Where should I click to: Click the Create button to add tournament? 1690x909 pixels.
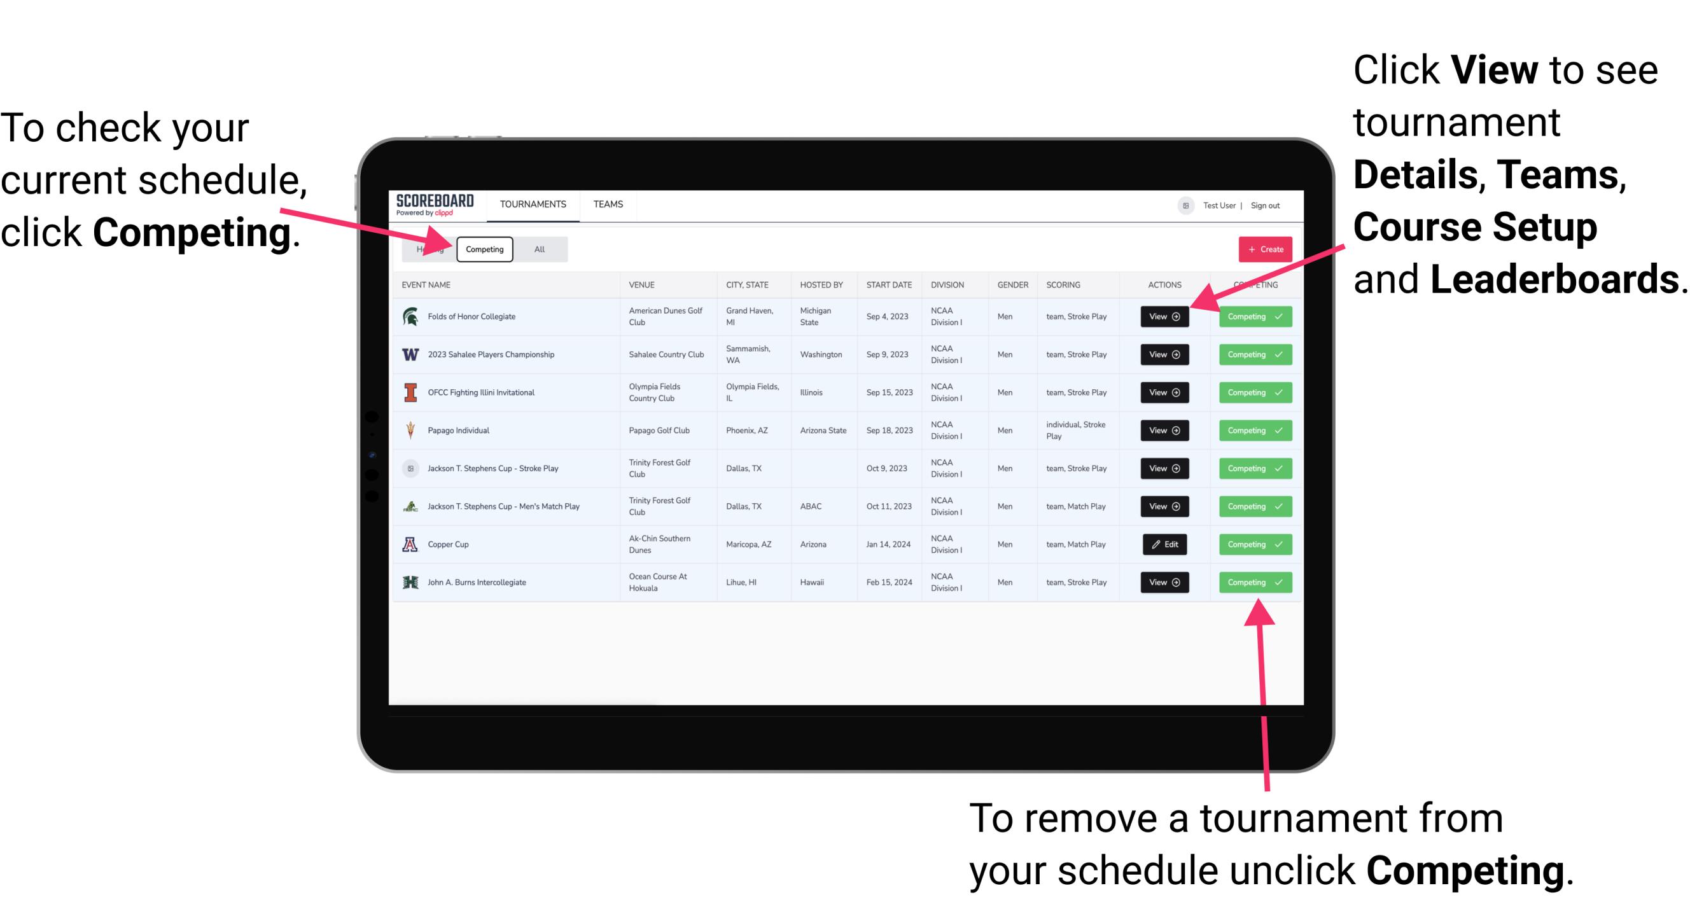(x=1261, y=249)
